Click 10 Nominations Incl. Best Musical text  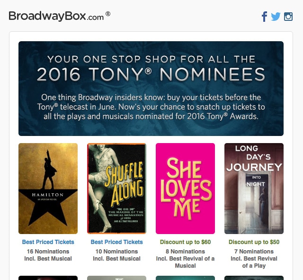pos(117,255)
